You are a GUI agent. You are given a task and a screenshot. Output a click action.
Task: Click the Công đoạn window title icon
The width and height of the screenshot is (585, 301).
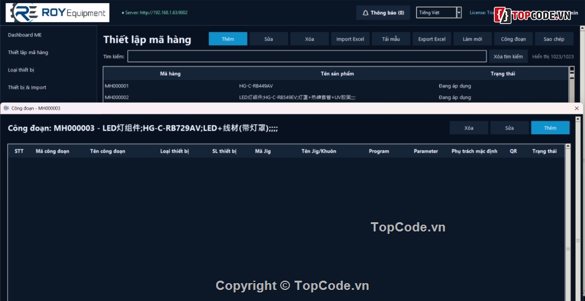click(x=6, y=108)
